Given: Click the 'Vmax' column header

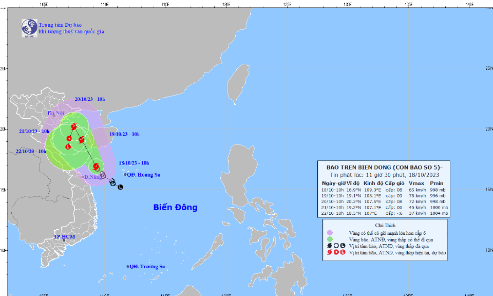Looking at the screenshot, I should click(x=416, y=183).
